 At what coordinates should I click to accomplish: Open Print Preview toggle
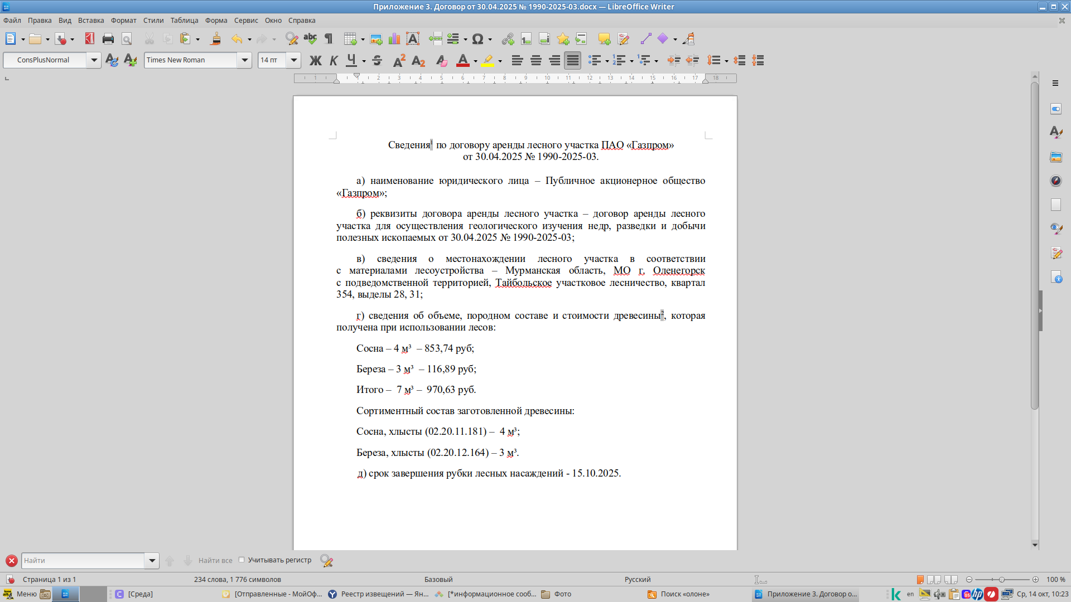coord(127,39)
